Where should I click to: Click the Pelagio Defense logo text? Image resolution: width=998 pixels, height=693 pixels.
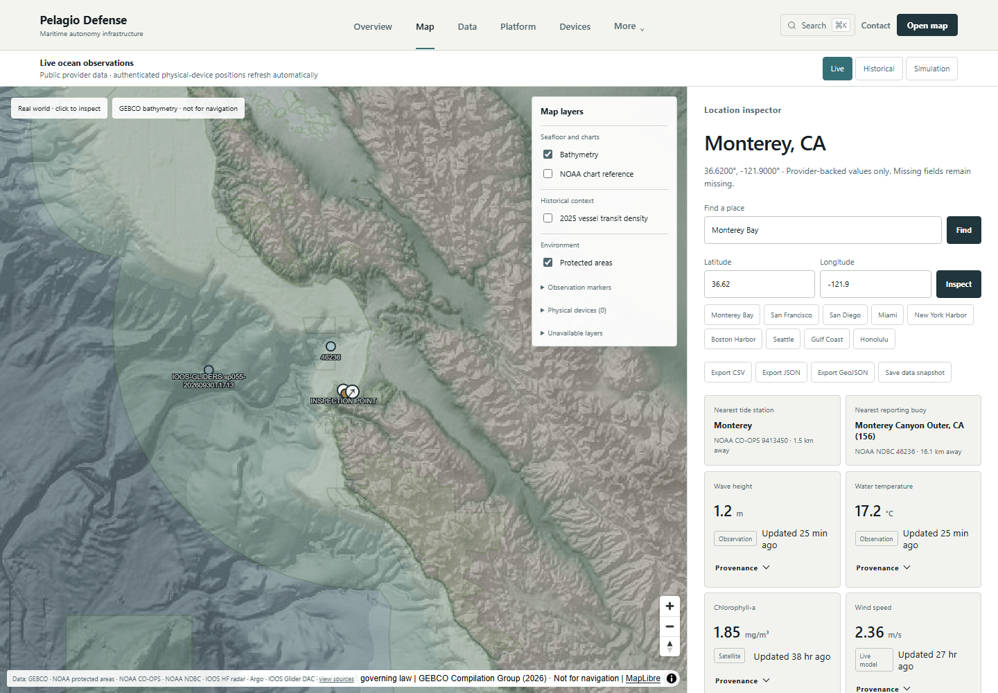(x=83, y=20)
